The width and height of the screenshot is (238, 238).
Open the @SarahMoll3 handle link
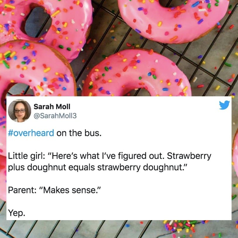pos(55,116)
